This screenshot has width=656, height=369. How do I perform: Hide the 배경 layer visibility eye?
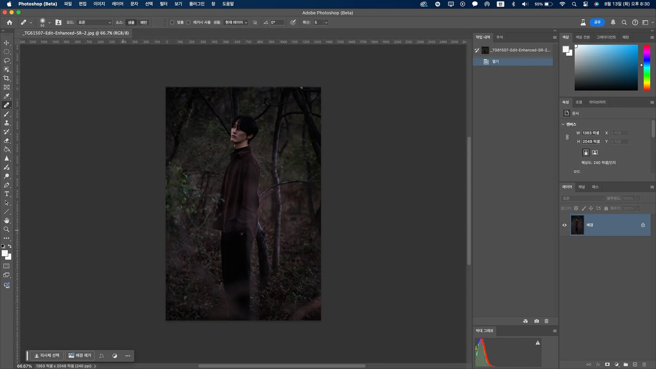tap(564, 225)
